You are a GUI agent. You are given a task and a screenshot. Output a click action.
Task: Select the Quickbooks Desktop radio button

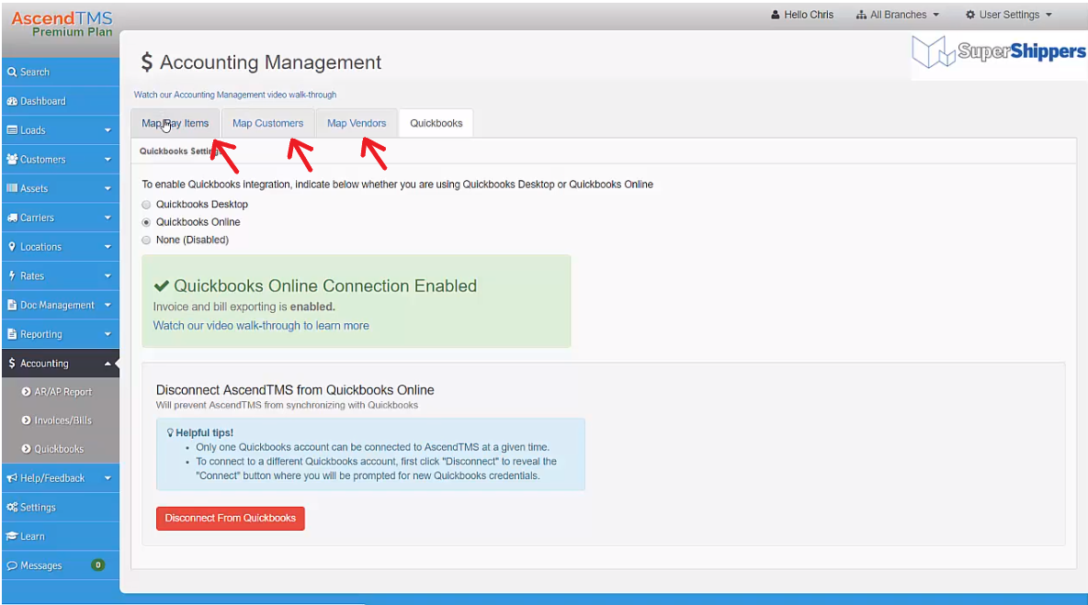[146, 205]
